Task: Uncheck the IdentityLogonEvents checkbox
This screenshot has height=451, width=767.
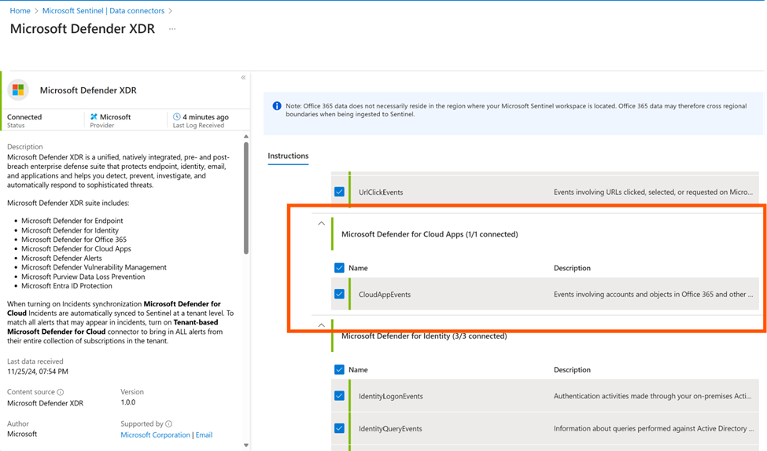Action: coord(339,396)
